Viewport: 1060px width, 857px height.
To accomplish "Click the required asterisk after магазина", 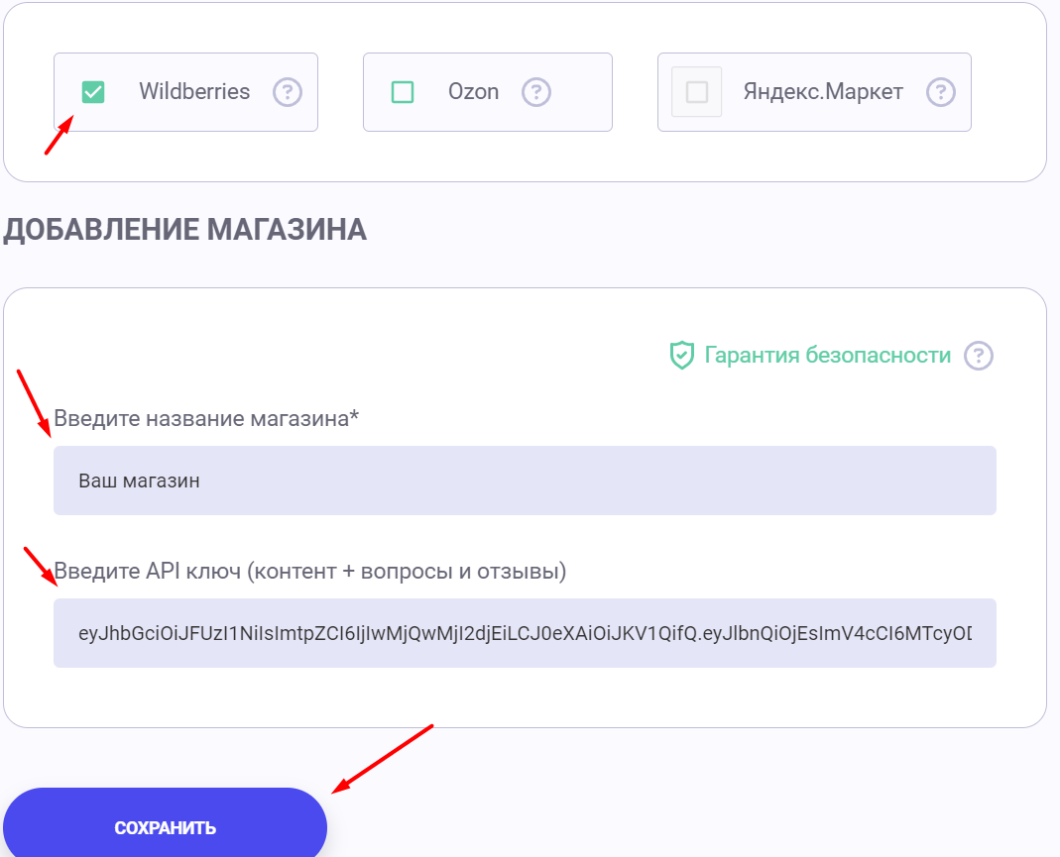I will point(354,416).
